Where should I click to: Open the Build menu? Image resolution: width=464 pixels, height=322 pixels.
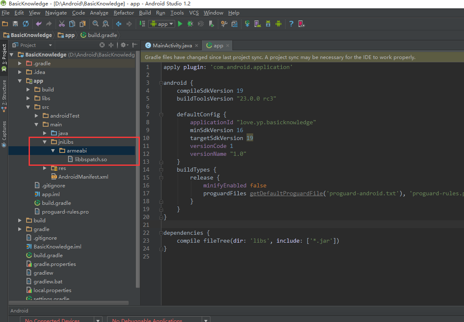point(145,13)
